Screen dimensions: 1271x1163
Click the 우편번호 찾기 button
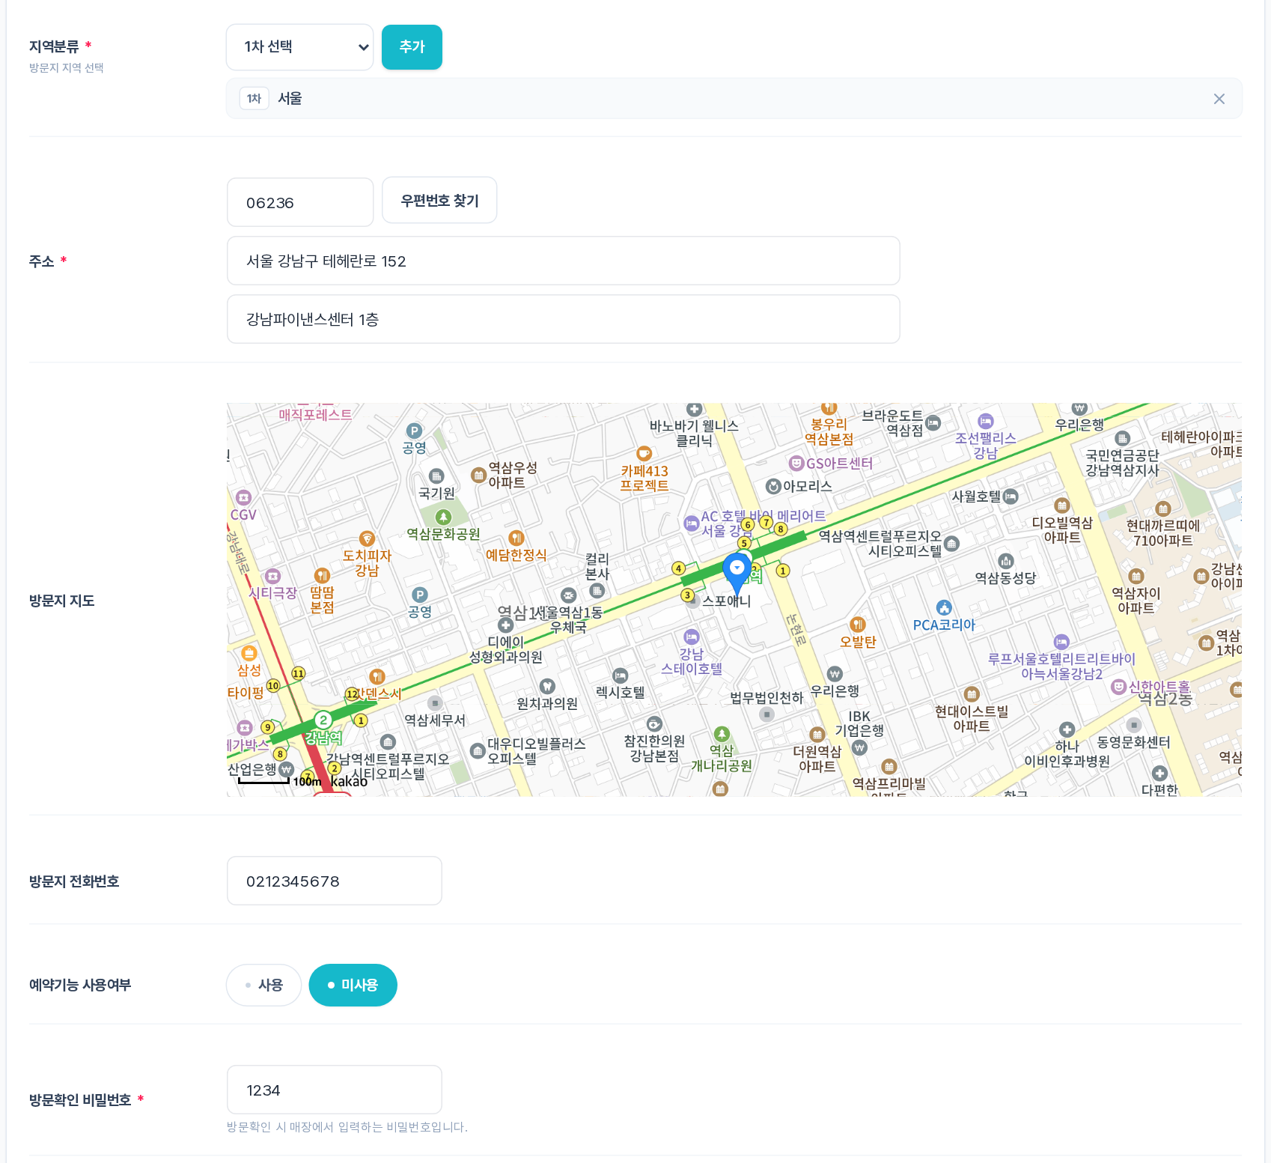click(x=439, y=201)
